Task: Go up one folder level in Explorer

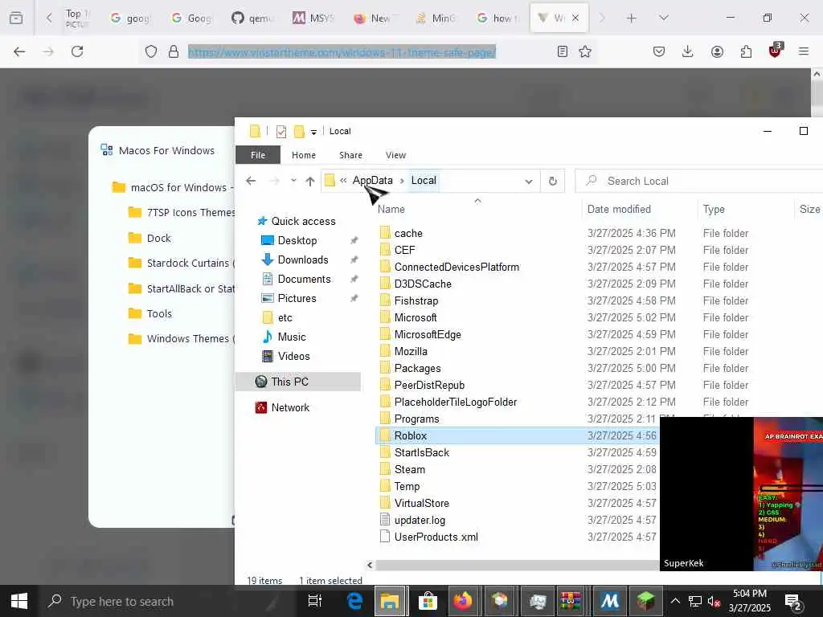Action: (x=310, y=181)
